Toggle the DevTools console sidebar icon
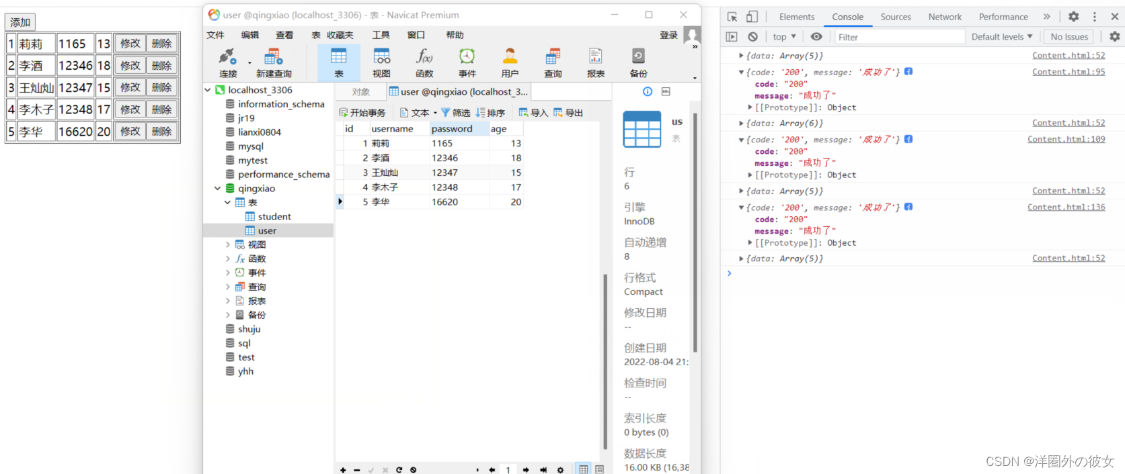The image size is (1125, 474). point(732,37)
